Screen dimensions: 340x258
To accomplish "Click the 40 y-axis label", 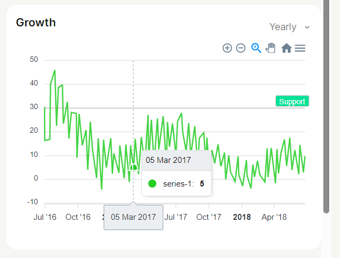I will pyautogui.click(x=34, y=83).
